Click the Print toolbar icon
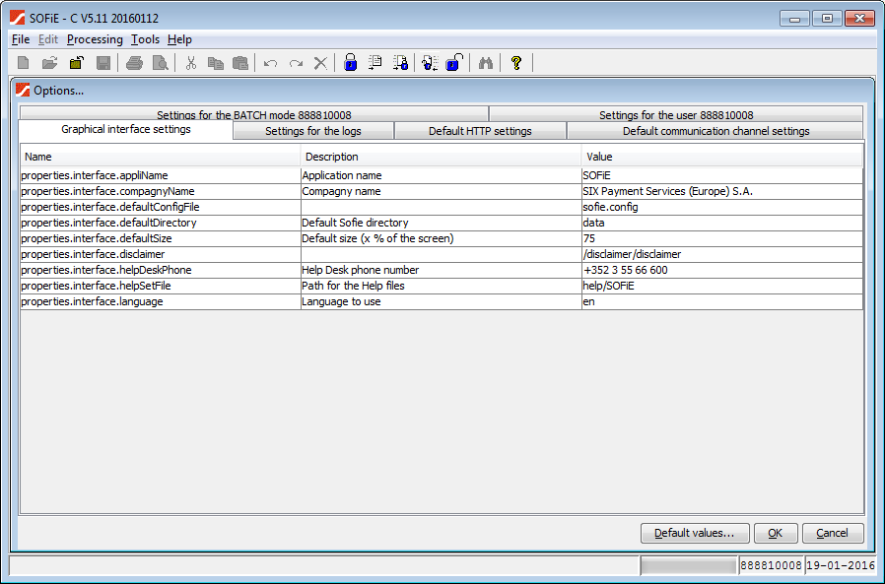 coord(133,63)
